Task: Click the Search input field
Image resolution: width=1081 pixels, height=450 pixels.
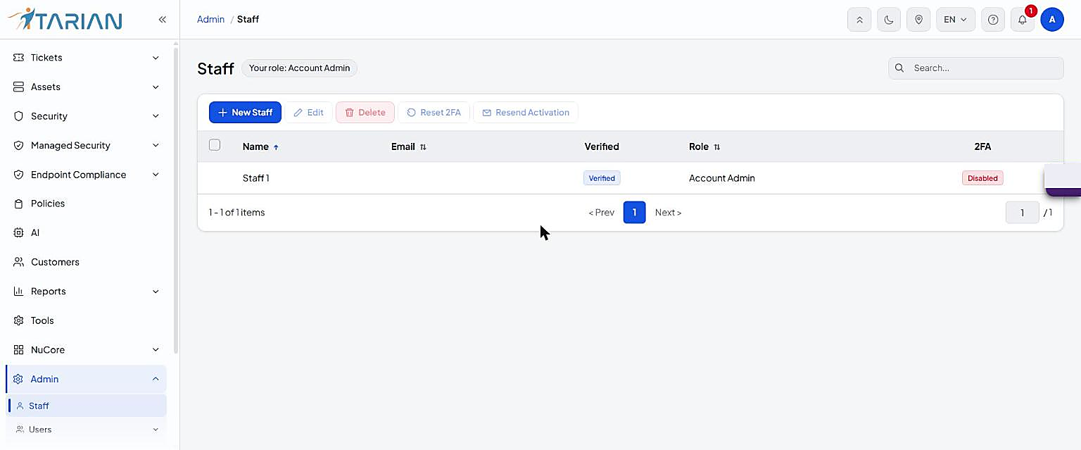Action: 975,68
